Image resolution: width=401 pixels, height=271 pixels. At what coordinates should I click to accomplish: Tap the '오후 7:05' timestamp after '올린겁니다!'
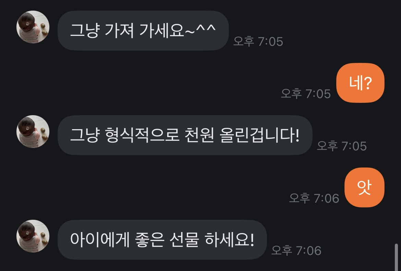[342, 146]
